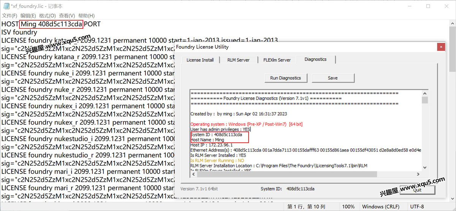Click the 'User has admin privileges : YES' line

coord(220,130)
